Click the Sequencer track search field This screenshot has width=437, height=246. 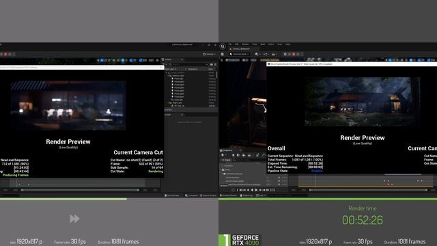tap(250, 160)
